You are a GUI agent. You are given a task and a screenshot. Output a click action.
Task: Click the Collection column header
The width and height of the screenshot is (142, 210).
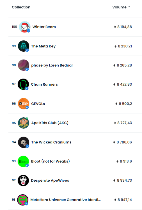(21, 7)
